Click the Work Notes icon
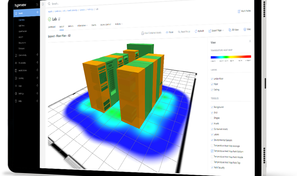The width and height of the screenshot is (297, 176). pos(238,11)
